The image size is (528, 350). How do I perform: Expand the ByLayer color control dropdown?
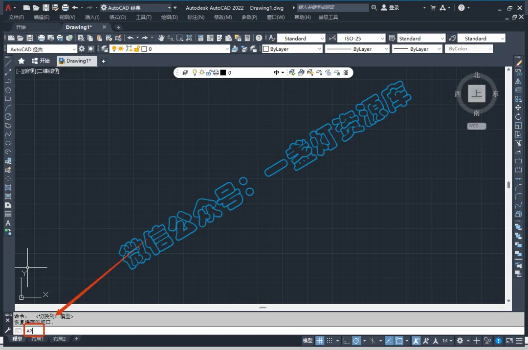[319, 49]
